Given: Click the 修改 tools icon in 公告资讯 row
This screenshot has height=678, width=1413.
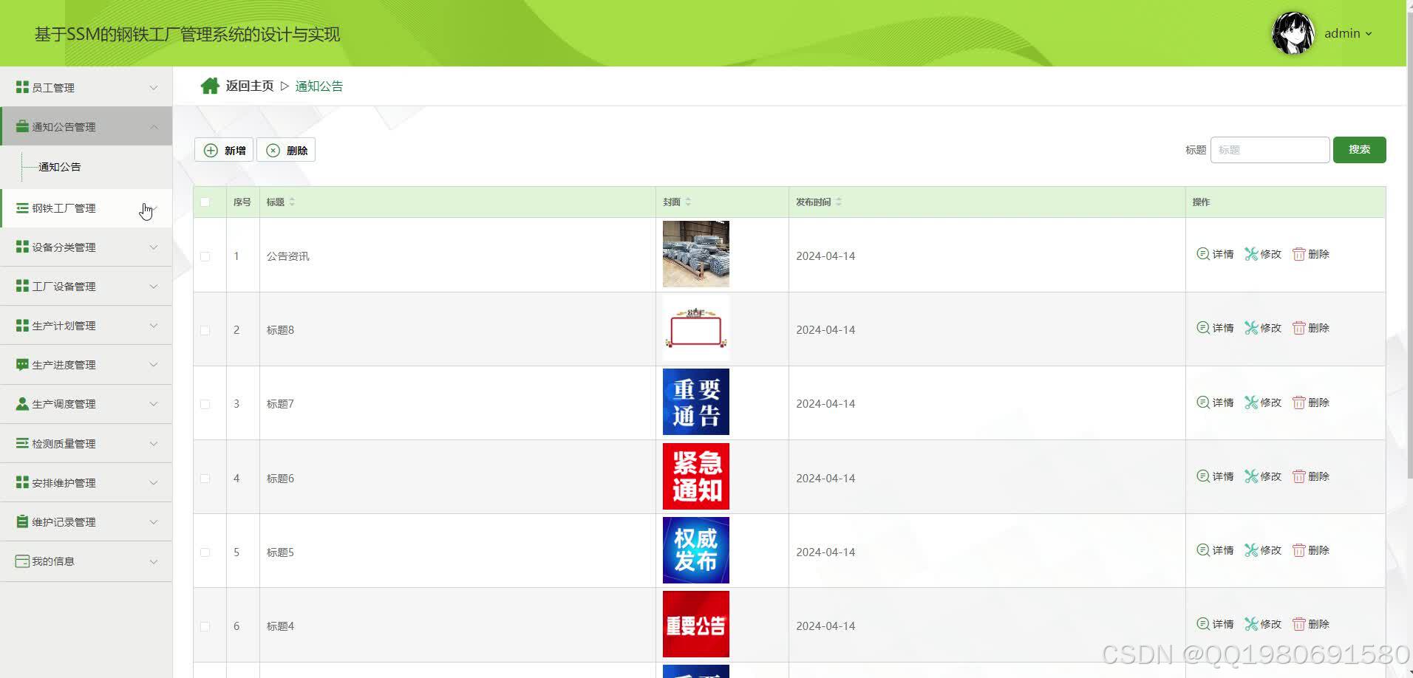Looking at the screenshot, I should pyautogui.click(x=1251, y=254).
